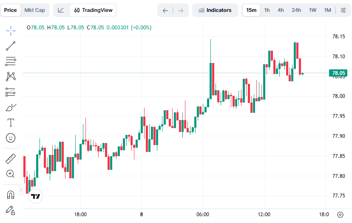
Task: Pick the brush drawing tool
Action: [11, 107]
